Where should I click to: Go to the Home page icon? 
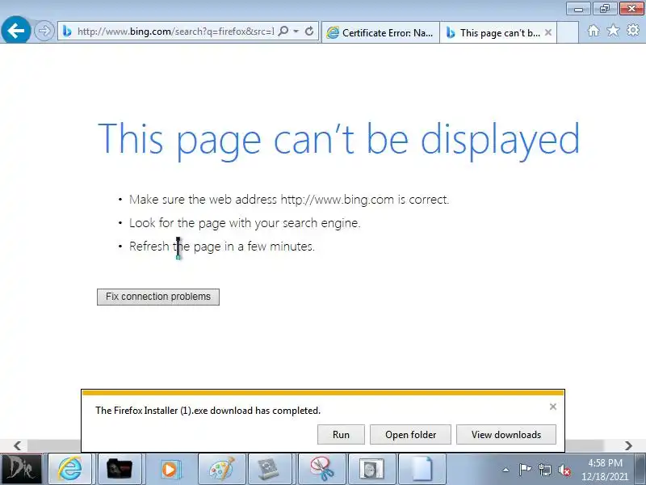[594, 31]
